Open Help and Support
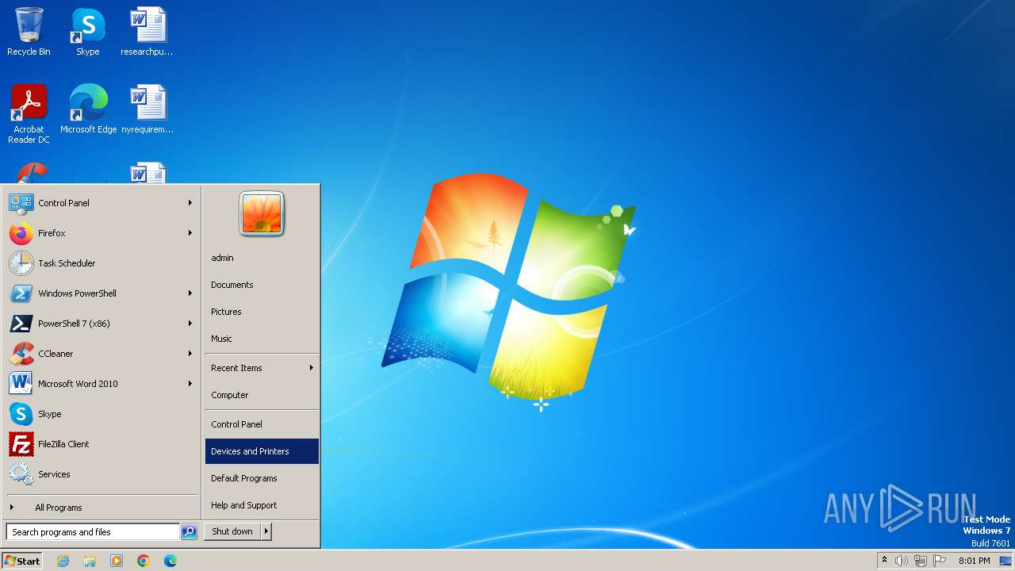The width and height of the screenshot is (1015, 571). (262, 505)
